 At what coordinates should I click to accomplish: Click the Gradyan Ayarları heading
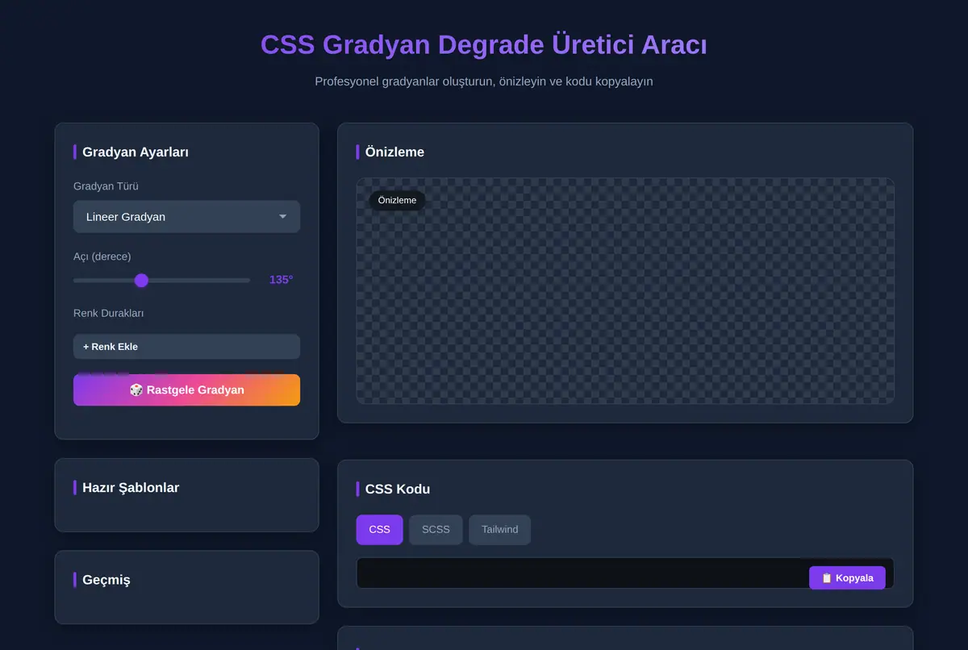[x=136, y=152]
